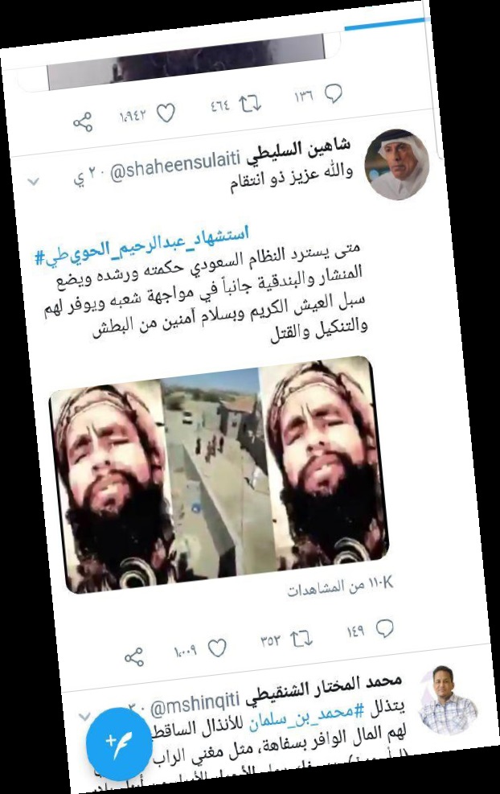Image resolution: width=500 pixels, height=794 pixels.
Task: Share the tweet by شاهين السليطي
Action: tap(134, 657)
